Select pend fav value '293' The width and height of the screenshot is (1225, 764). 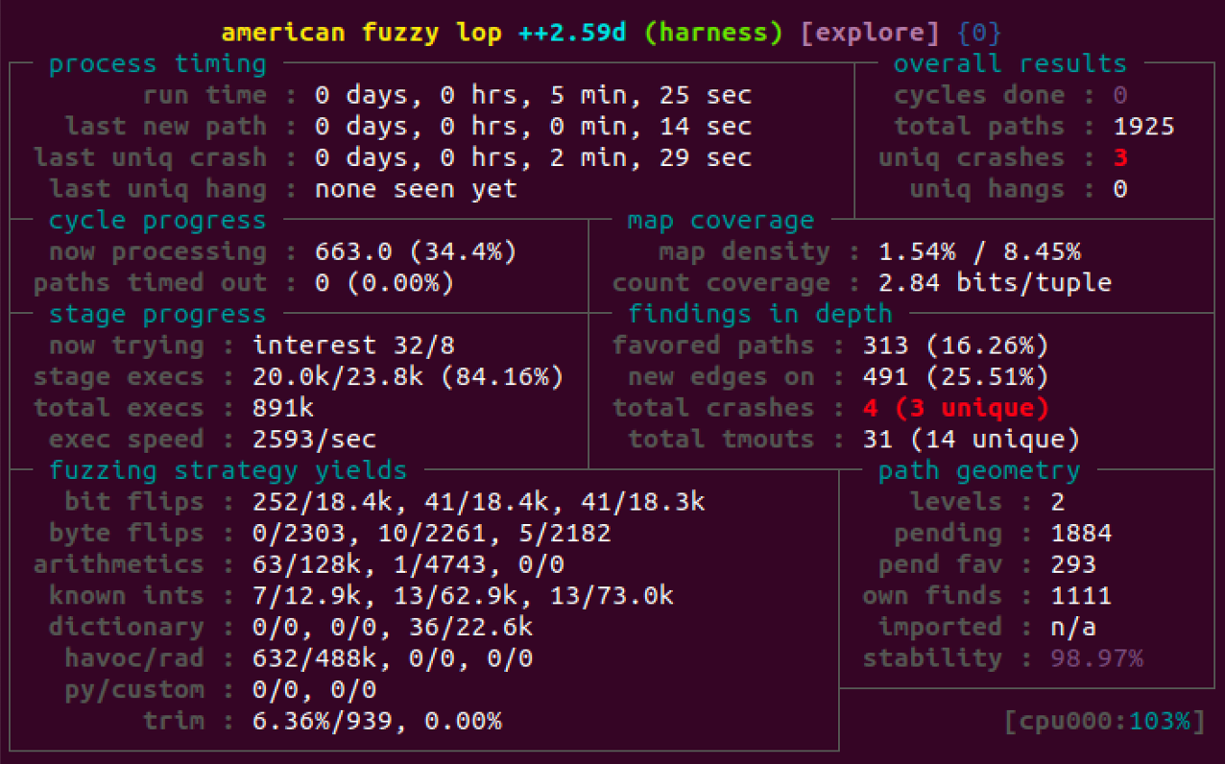tap(1073, 564)
